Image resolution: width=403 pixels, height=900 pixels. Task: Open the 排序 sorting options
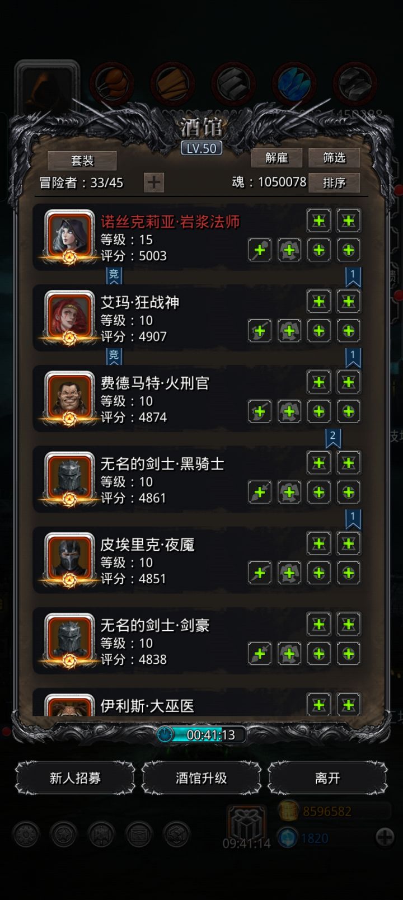(x=334, y=182)
